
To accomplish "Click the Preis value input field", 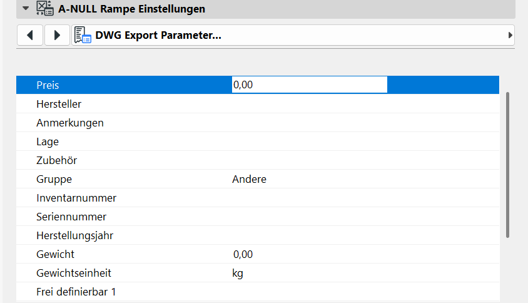I will pyautogui.click(x=309, y=85).
